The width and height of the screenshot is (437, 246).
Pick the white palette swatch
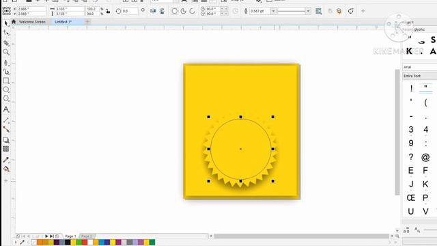pyautogui.click(x=90, y=243)
